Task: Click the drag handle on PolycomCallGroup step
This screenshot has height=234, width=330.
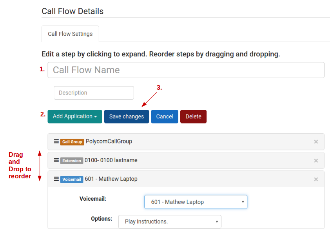Action: pyautogui.click(x=55, y=141)
